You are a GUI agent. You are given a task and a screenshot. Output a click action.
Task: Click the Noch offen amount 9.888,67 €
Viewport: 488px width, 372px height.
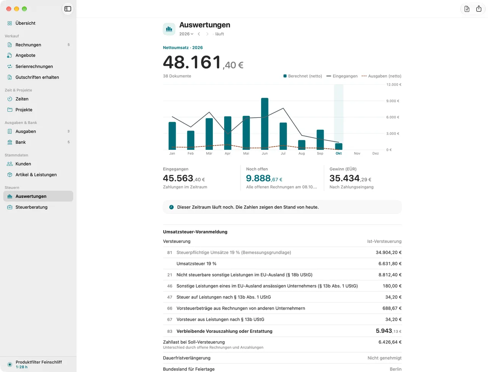point(264,178)
